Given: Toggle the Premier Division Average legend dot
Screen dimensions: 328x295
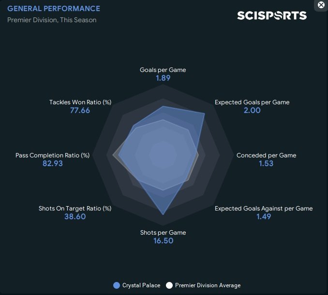Looking at the screenshot, I should 169,285.
